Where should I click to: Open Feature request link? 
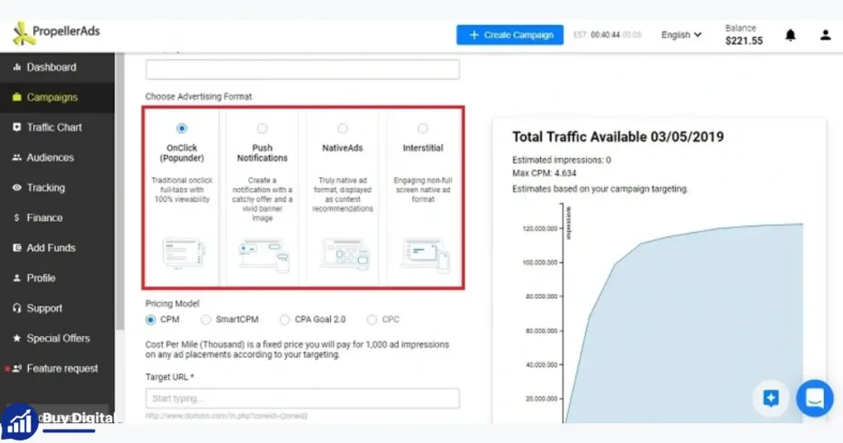click(57, 368)
